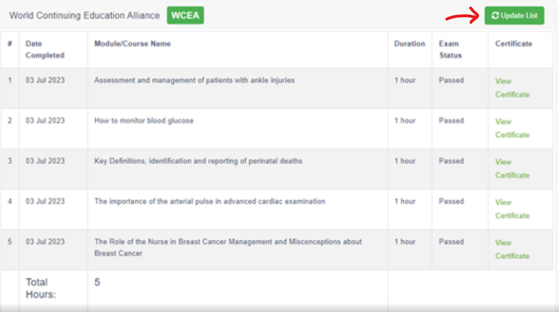
Task: Click the refresh icon on Update List button
Action: [495, 15]
